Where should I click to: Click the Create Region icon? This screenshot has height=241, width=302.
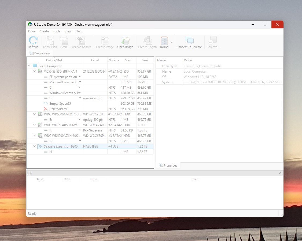(x=147, y=41)
